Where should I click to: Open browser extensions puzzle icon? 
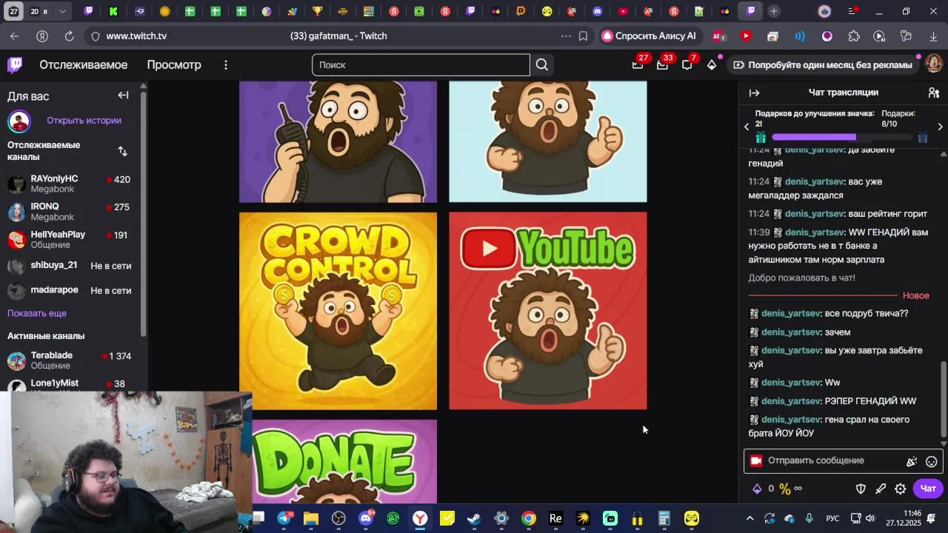click(854, 36)
